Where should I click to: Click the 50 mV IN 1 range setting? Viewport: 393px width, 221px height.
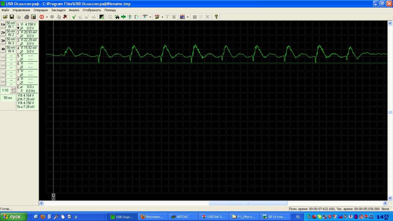(x=11, y=25)
